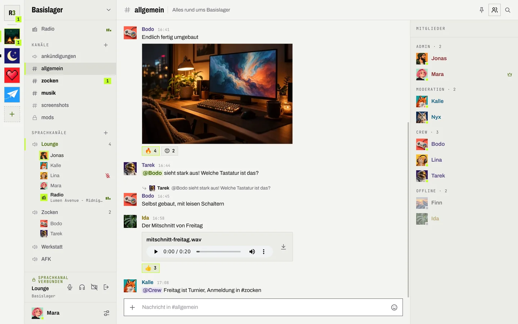518x324 pixels.
Task: Create a new voice channel under Sprachkanäle
Action: click(x=106, y=133)
